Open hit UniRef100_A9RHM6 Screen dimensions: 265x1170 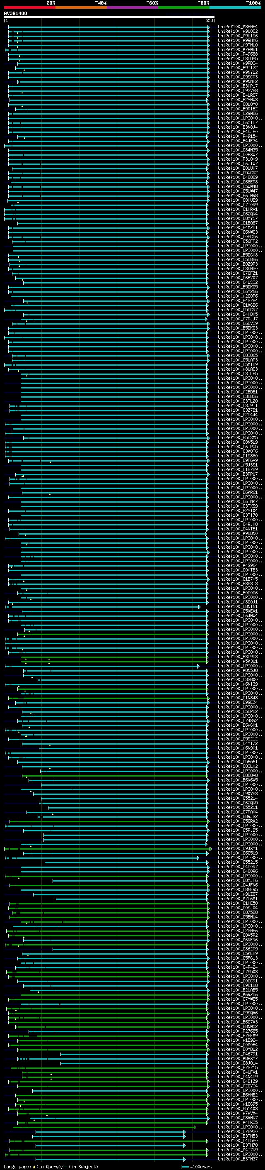pyautogui.click(x=238, y=40)
